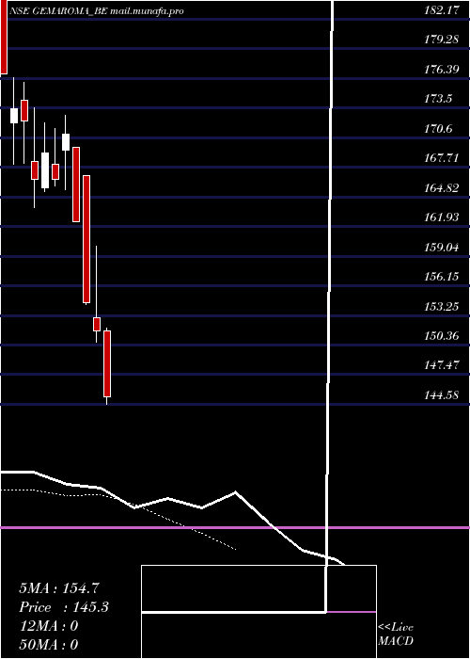Image resolution: width=470 pixels, height=659 pixels.
Task: Click price label 182.17
Action: 442,10
